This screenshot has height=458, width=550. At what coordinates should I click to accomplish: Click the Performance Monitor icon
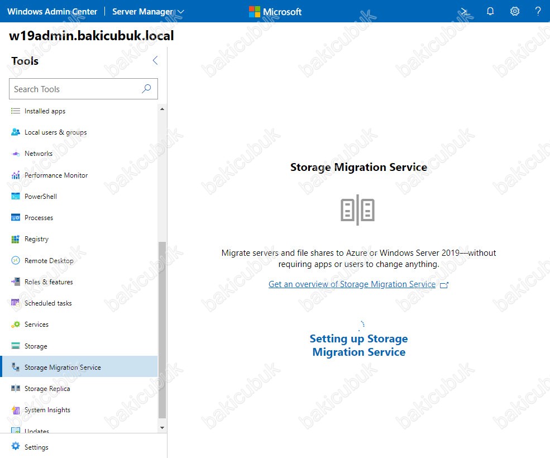pos(16,175)
